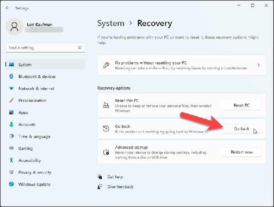Image resolution: width=274 pixels, height=207 pixels.
Task: Click the Personalization brush icon
Action: pyautogui.click(x=11, y=101)
